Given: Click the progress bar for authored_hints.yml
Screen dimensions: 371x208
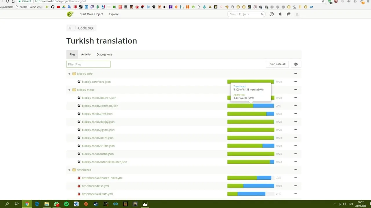Looking at the screenshot, I should click(x=251, y=178).
